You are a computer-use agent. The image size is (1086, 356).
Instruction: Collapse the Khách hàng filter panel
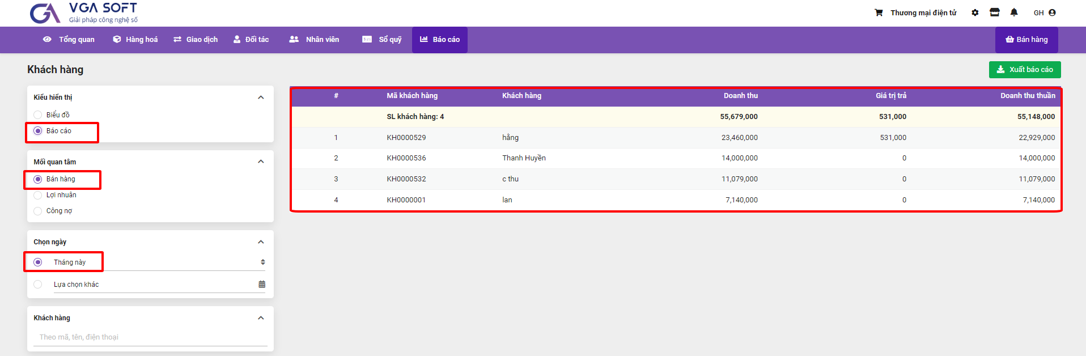pyautogui.click(x=261, y=318)
